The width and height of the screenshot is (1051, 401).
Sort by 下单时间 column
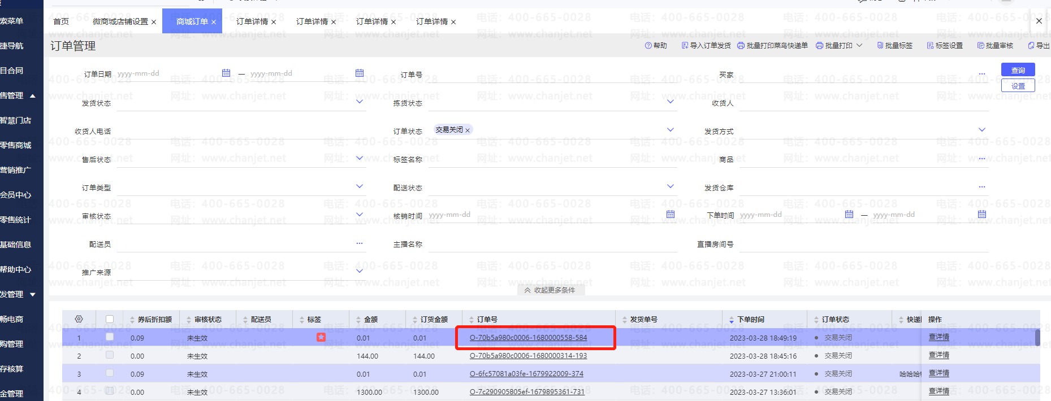click(x=732, y=320)
